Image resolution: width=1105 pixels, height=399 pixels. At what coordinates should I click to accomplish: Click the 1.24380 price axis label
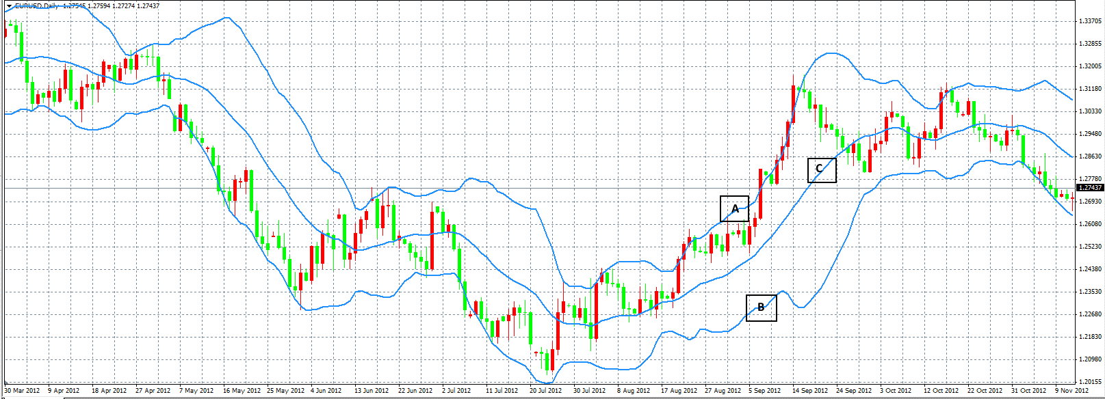(x=1089, y=269)
